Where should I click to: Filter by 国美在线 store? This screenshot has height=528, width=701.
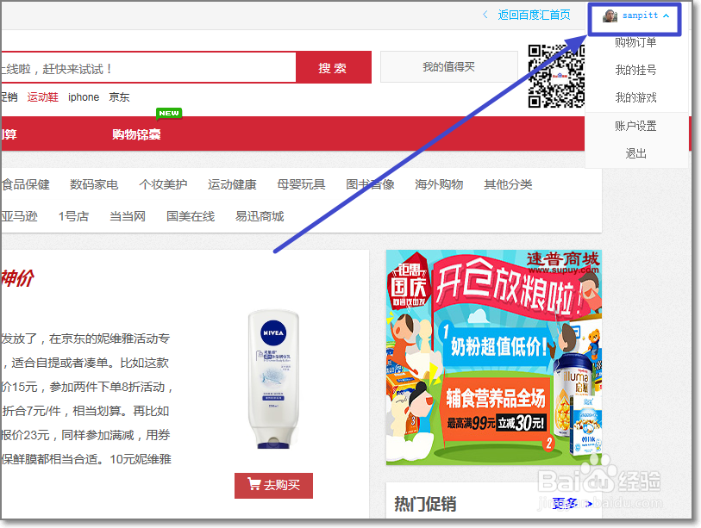click(191, 217)
